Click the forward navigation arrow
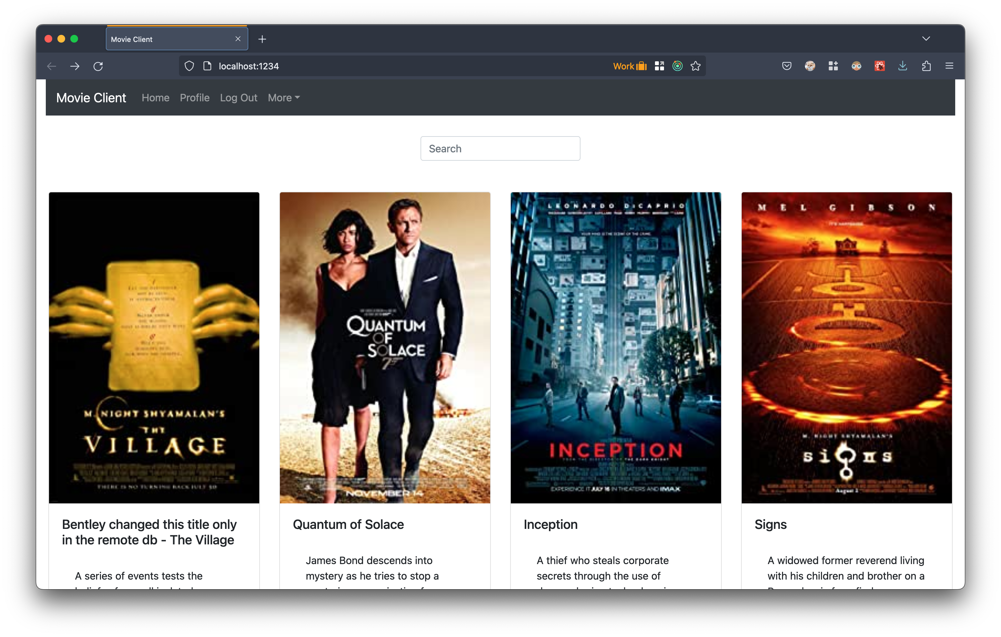Viewport: 1001px width, 637px height. 75,66
